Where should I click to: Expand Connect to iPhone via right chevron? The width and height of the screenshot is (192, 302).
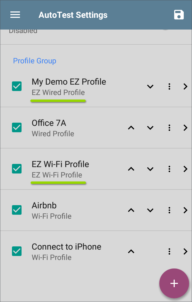tap(186, 251)
